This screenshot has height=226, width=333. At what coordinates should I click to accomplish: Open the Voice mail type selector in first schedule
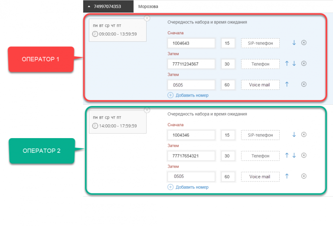(260, 84)
